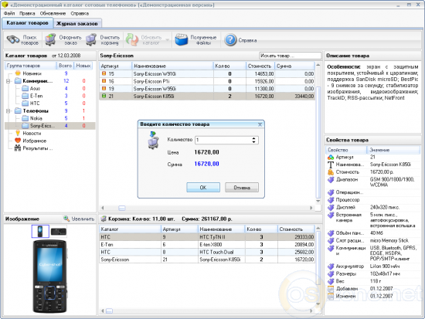Click the Увеличить magnifier icon
The height and width of the screenshot is (319, 425).
point(66,219)
